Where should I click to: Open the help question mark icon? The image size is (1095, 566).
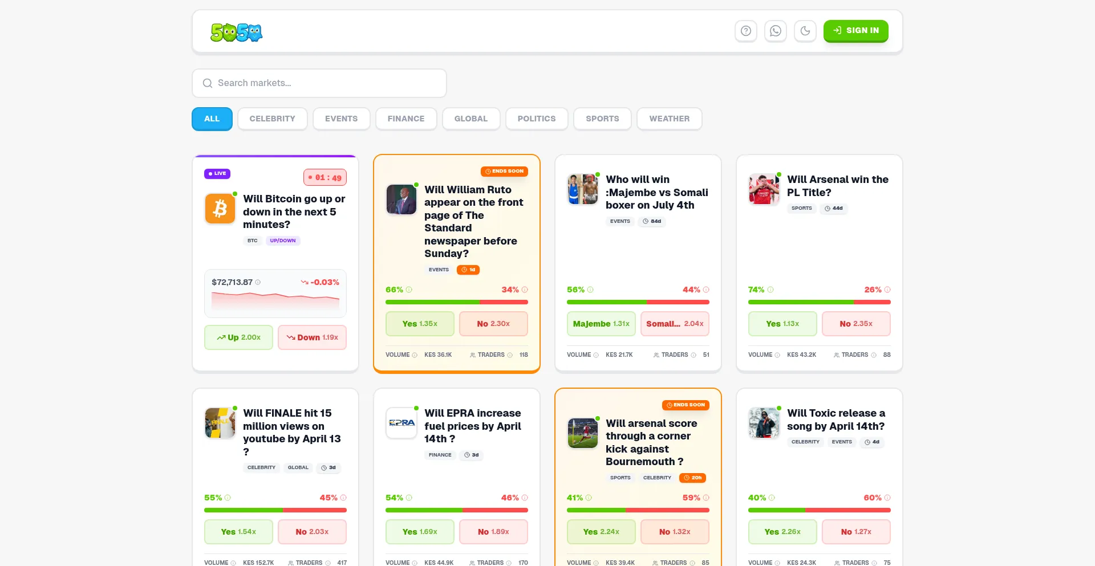coord(746,31)
